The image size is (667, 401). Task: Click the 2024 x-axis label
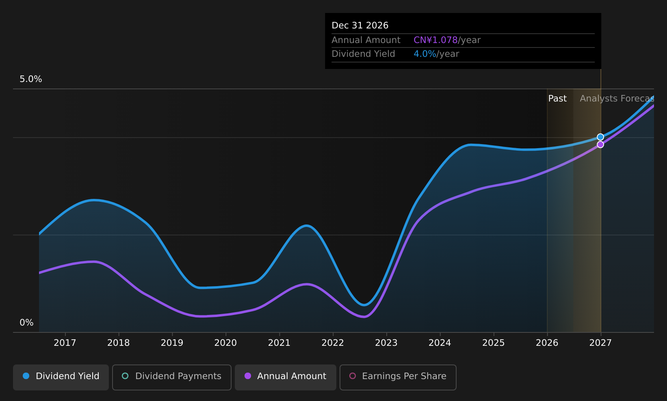click(x=440, y=343)
